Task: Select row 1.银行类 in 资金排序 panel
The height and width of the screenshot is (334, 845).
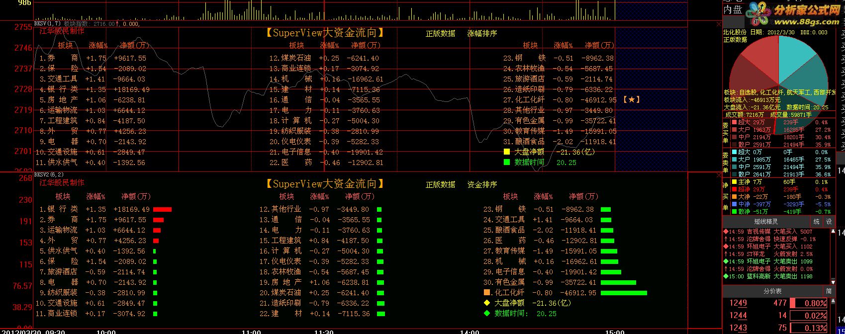Action: [x=94, y=209]
